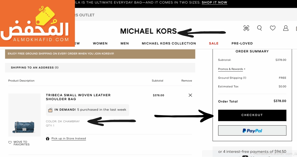Click the Product Description column header
Image resolution: width=297 pixels, height=157 pixels.
click(21, 81)
